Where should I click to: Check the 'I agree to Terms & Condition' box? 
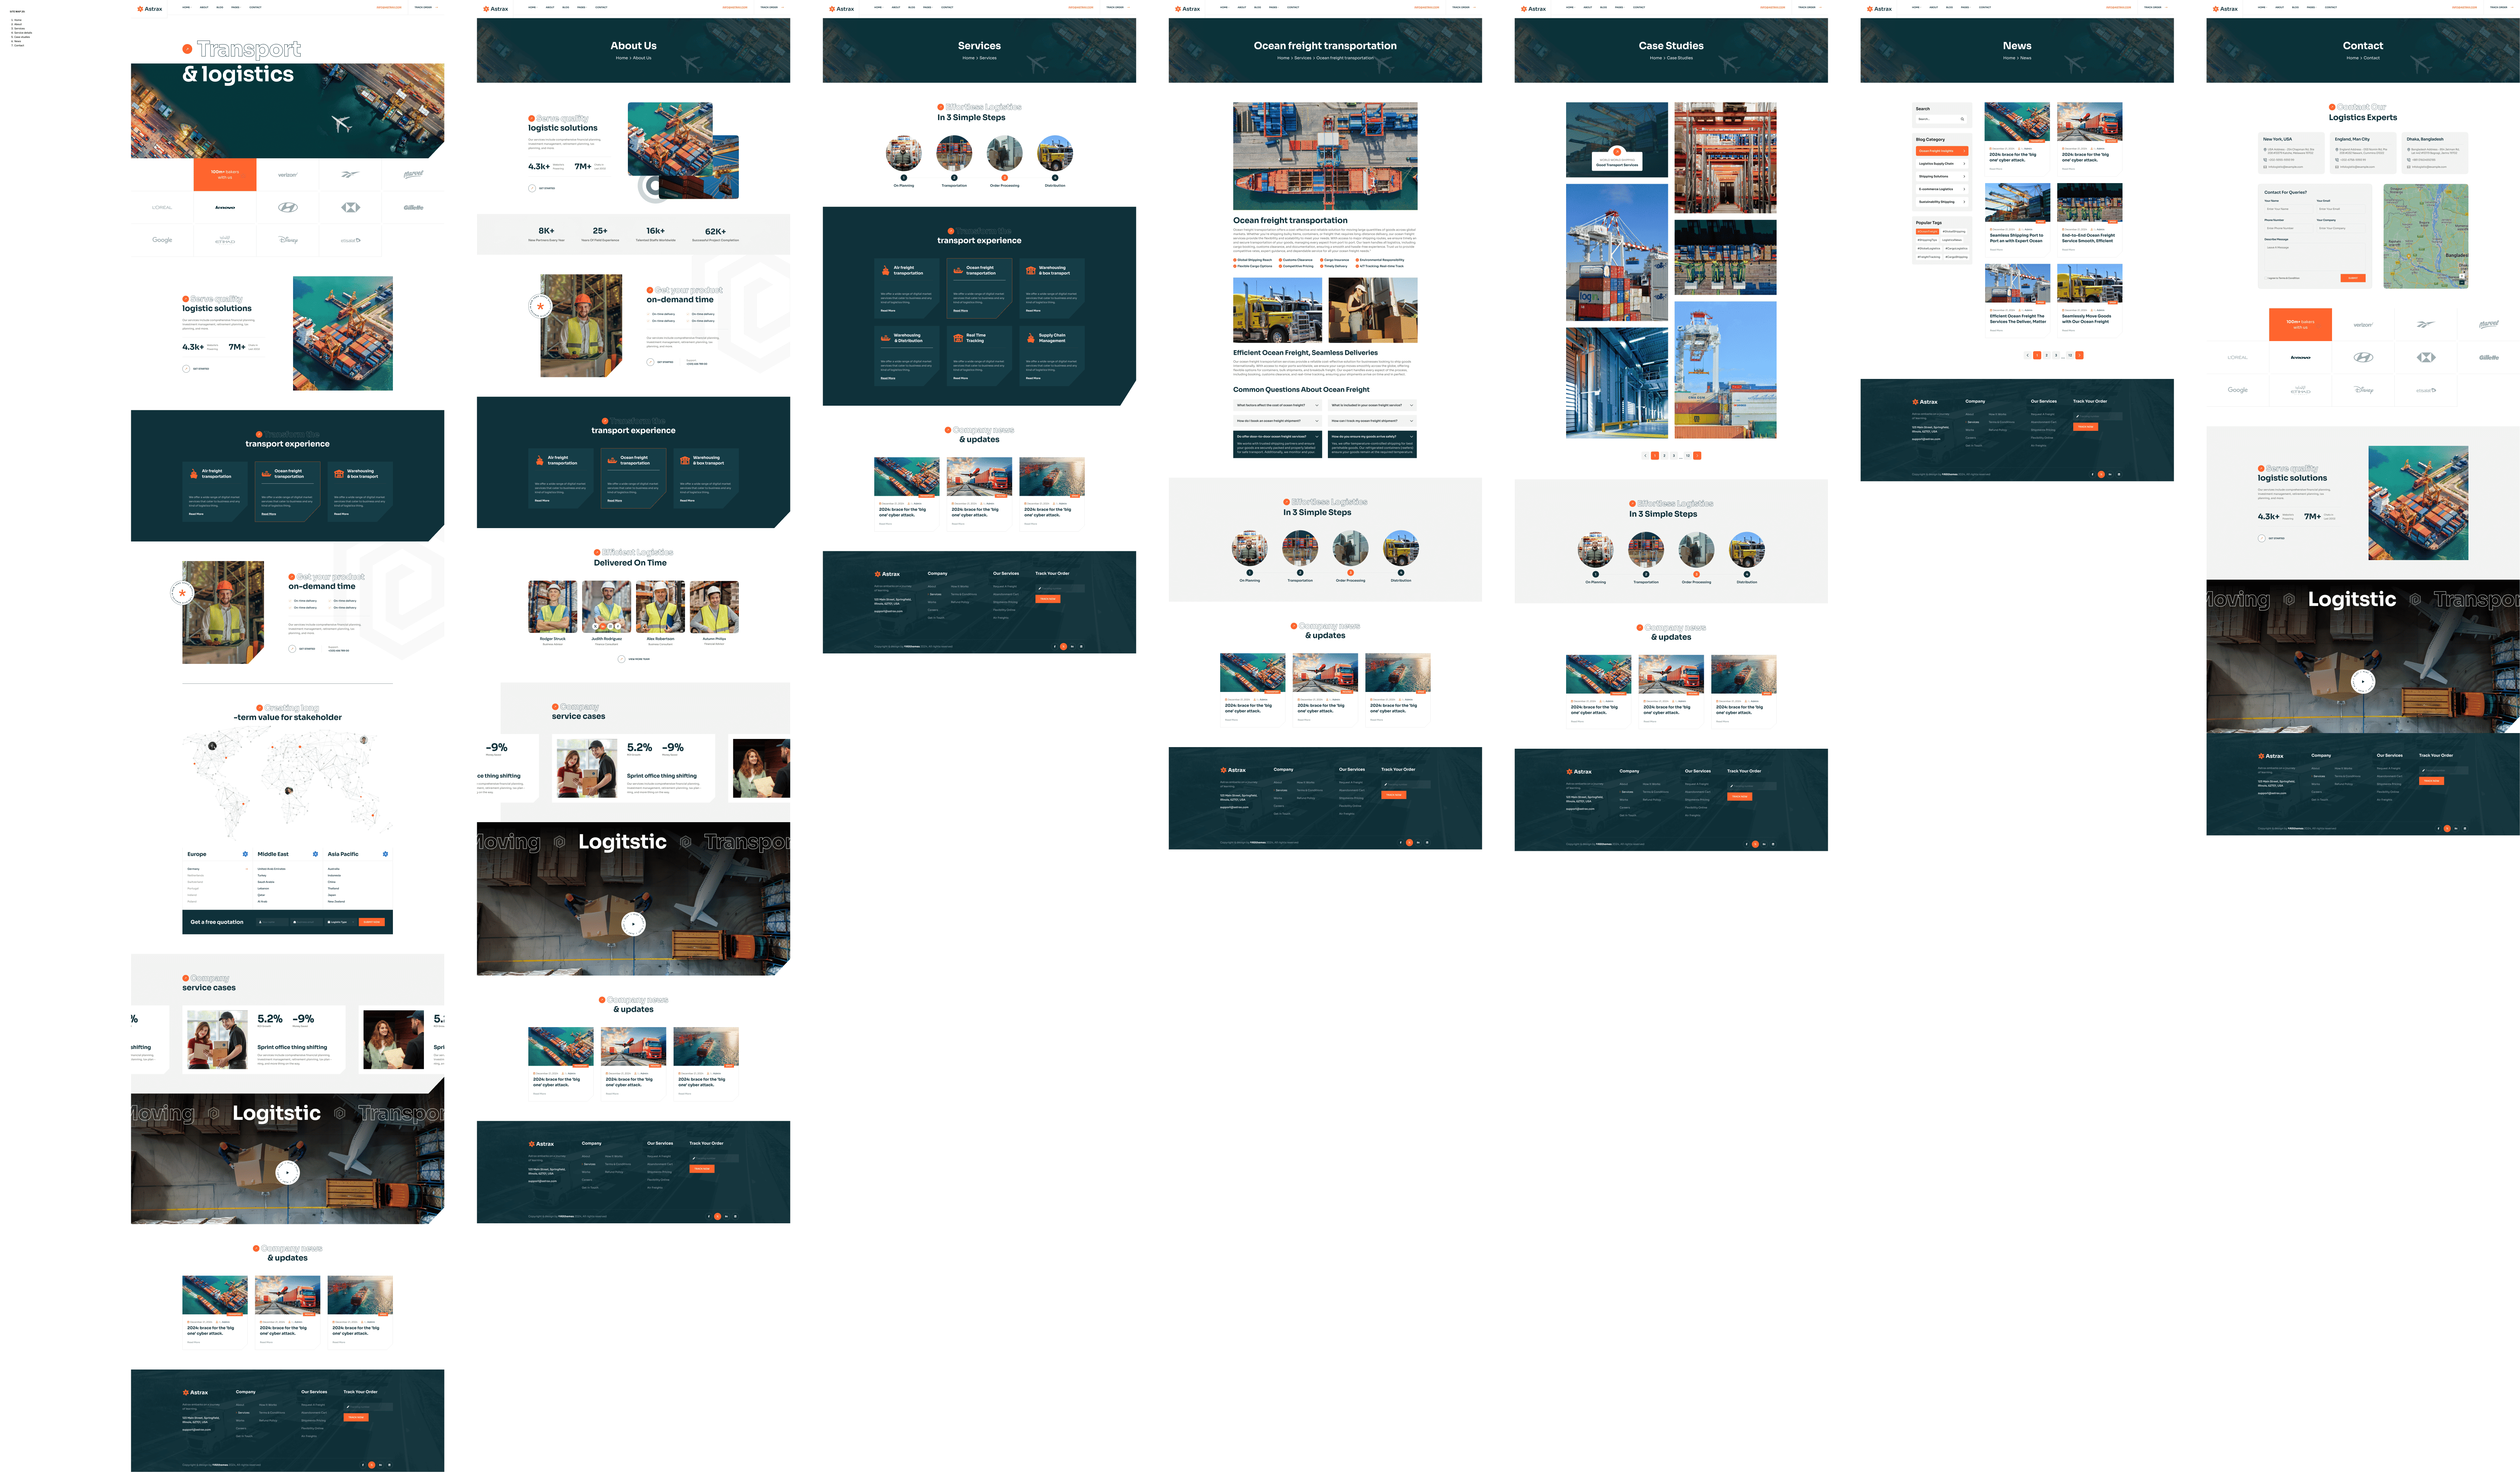tap(2266, 278)
